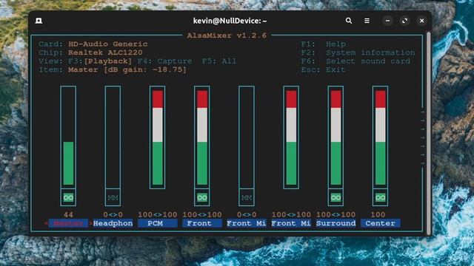Image resolution: width=474 pixels, height=266 pixels.
Task: Click the empty Headphone volume bar
Action: click(x=113, y=137)
